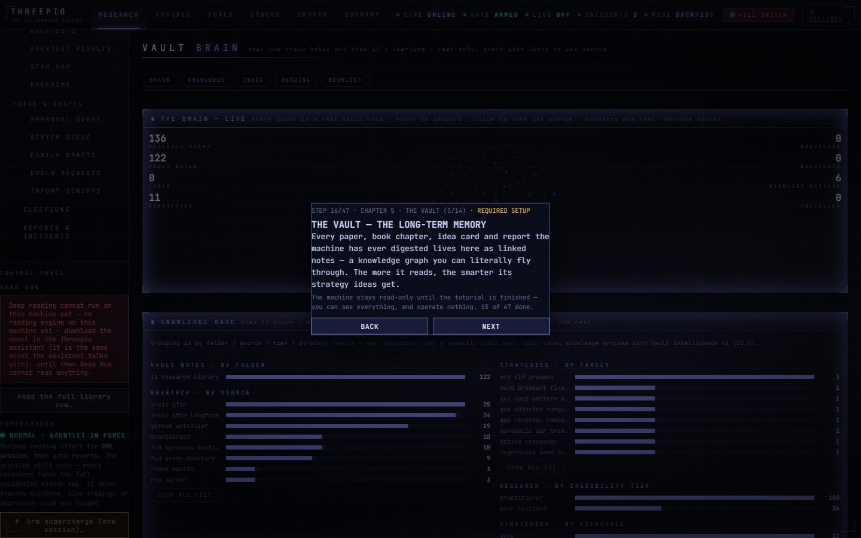861x538 pixels.
Task: Open Star Map in the sidebar
Action: point(51,67)
